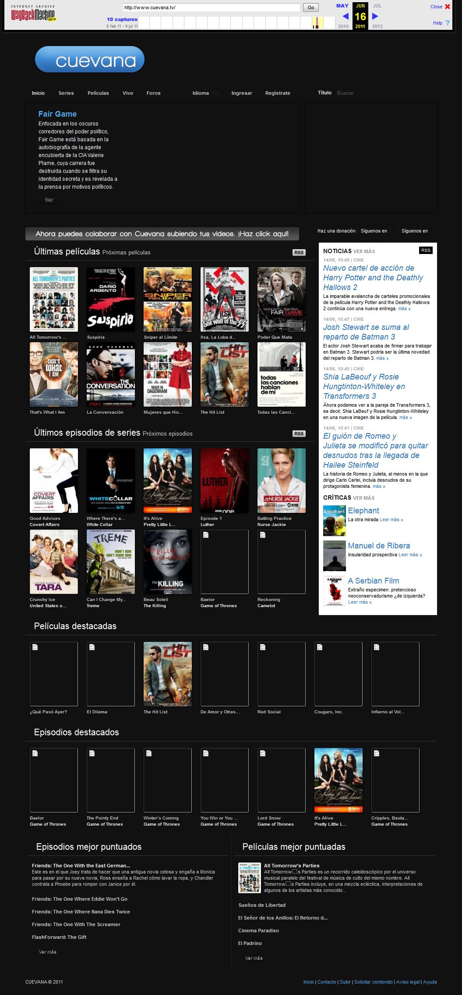Open the ¿Qué Pasó Ayer? placeholder poster

click(x=54, y=674)
